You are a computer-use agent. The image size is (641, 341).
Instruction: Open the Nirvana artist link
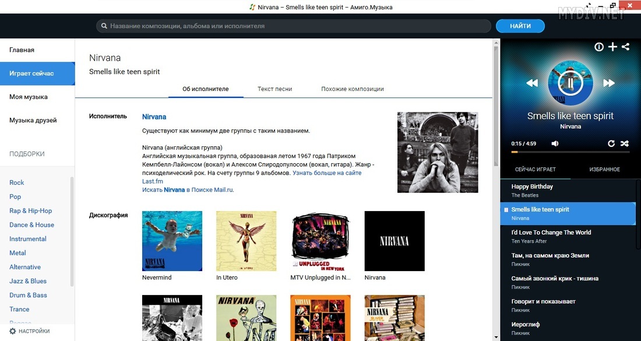click(x=154, y=117)
